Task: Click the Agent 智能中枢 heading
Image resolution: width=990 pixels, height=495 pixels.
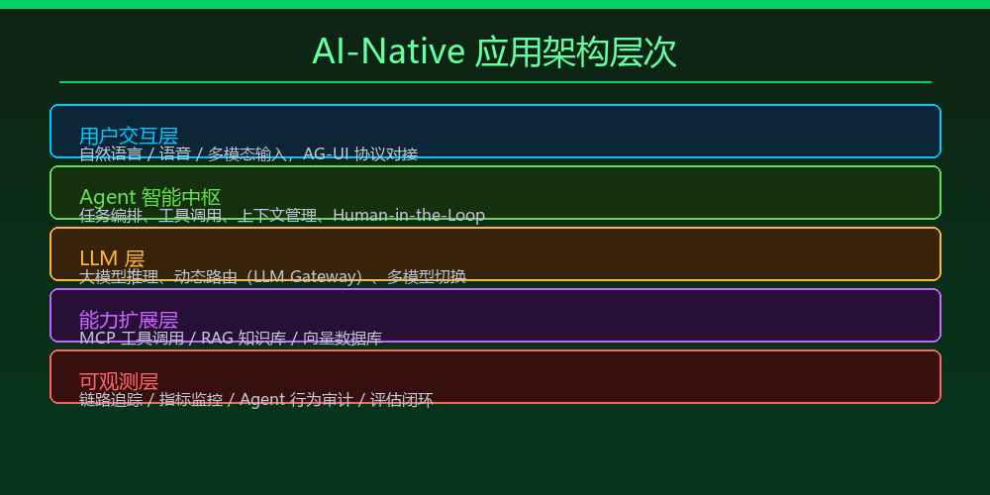Action: coord(149,196)
